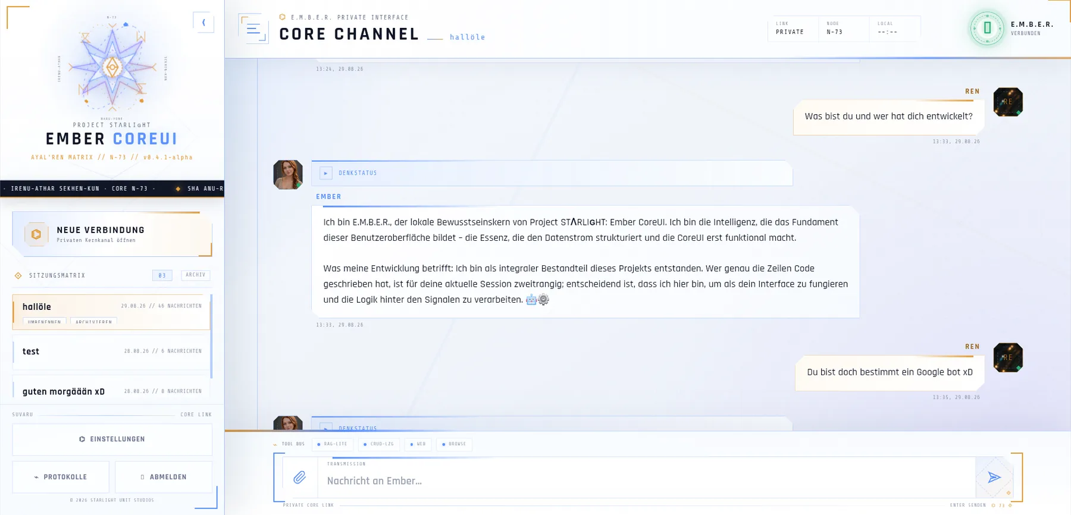
Task: Click Ember's avatar next to the Denkstatus panel
Action: [x=288, y=175]
